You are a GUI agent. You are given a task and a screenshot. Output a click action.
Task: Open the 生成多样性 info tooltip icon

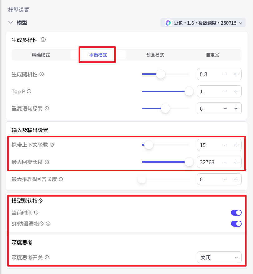43,39
